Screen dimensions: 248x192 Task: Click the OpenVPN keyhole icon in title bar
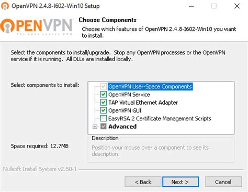tap(5, 6)
